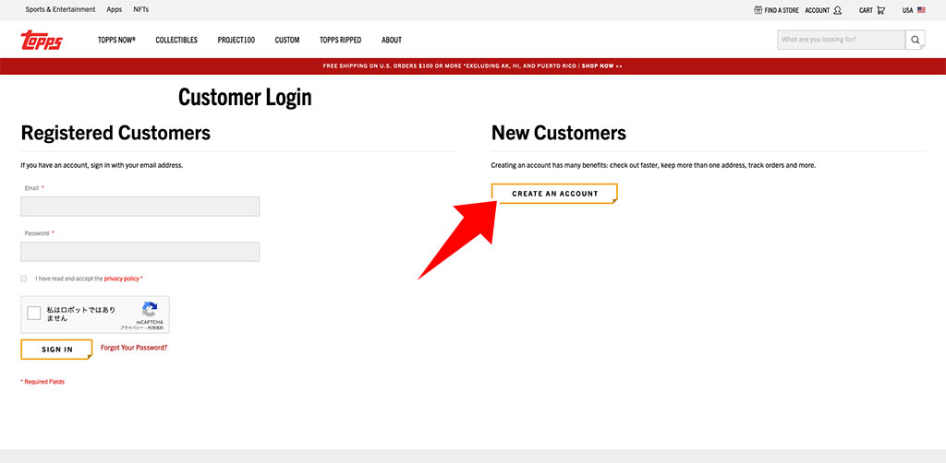Click the search magnifier icon
The height and width of the screenshot is (463, 946).
click(916, 40)
